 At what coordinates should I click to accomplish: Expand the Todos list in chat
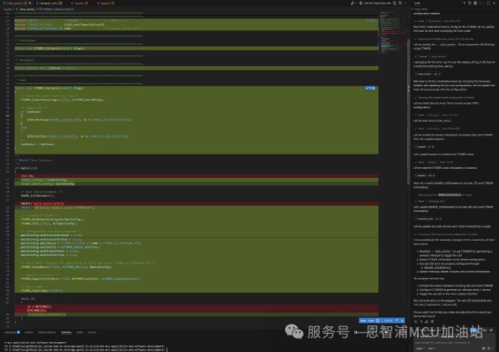pos(417,8)
